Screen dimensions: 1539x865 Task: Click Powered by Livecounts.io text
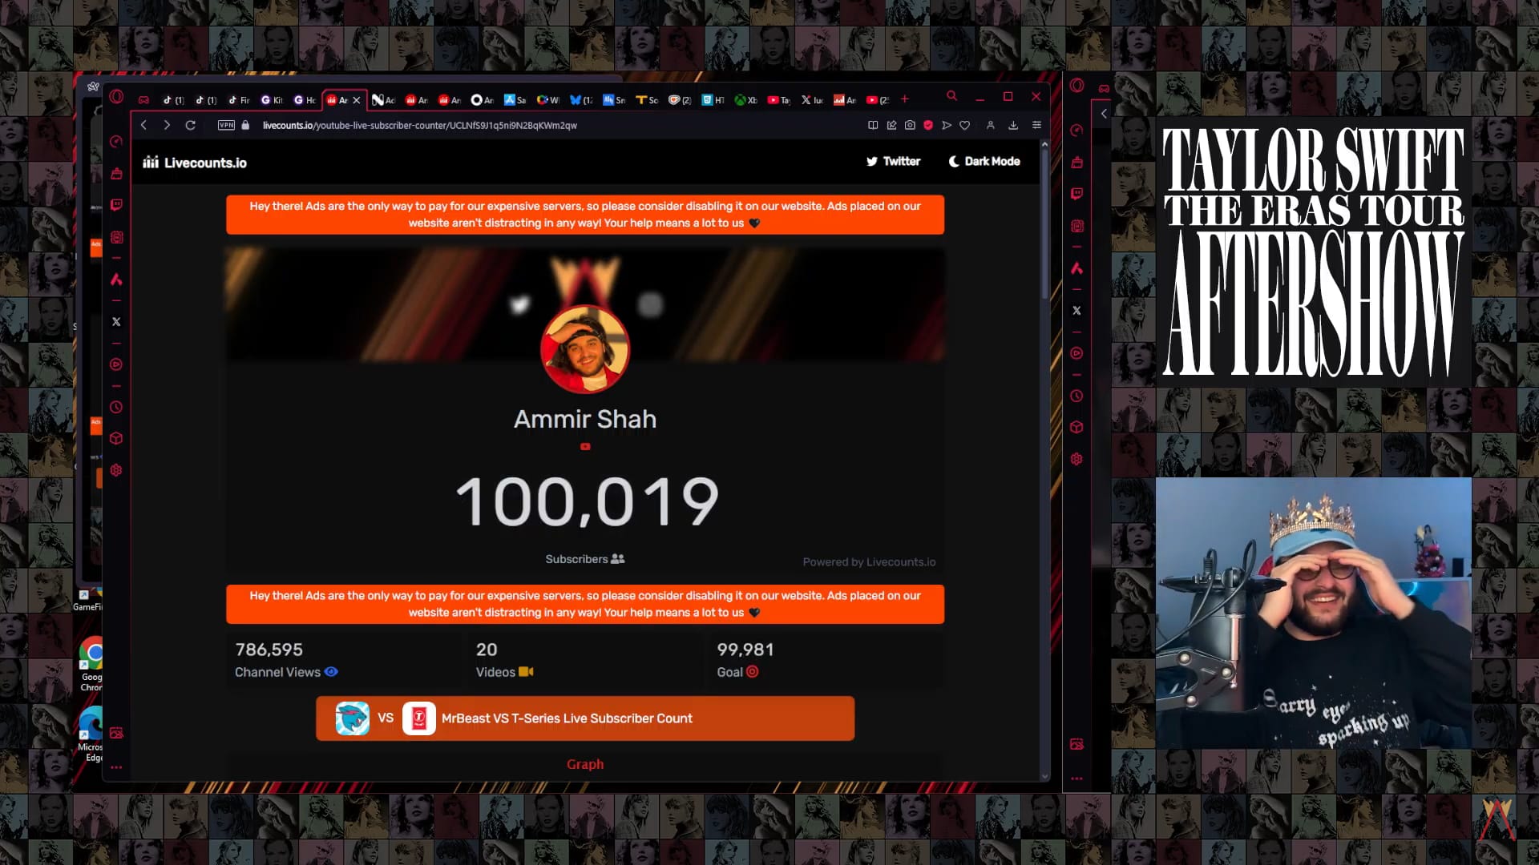(x=869, y=562)
